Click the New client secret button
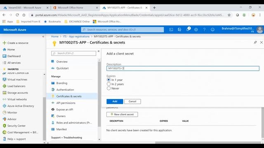 (122, 114)
